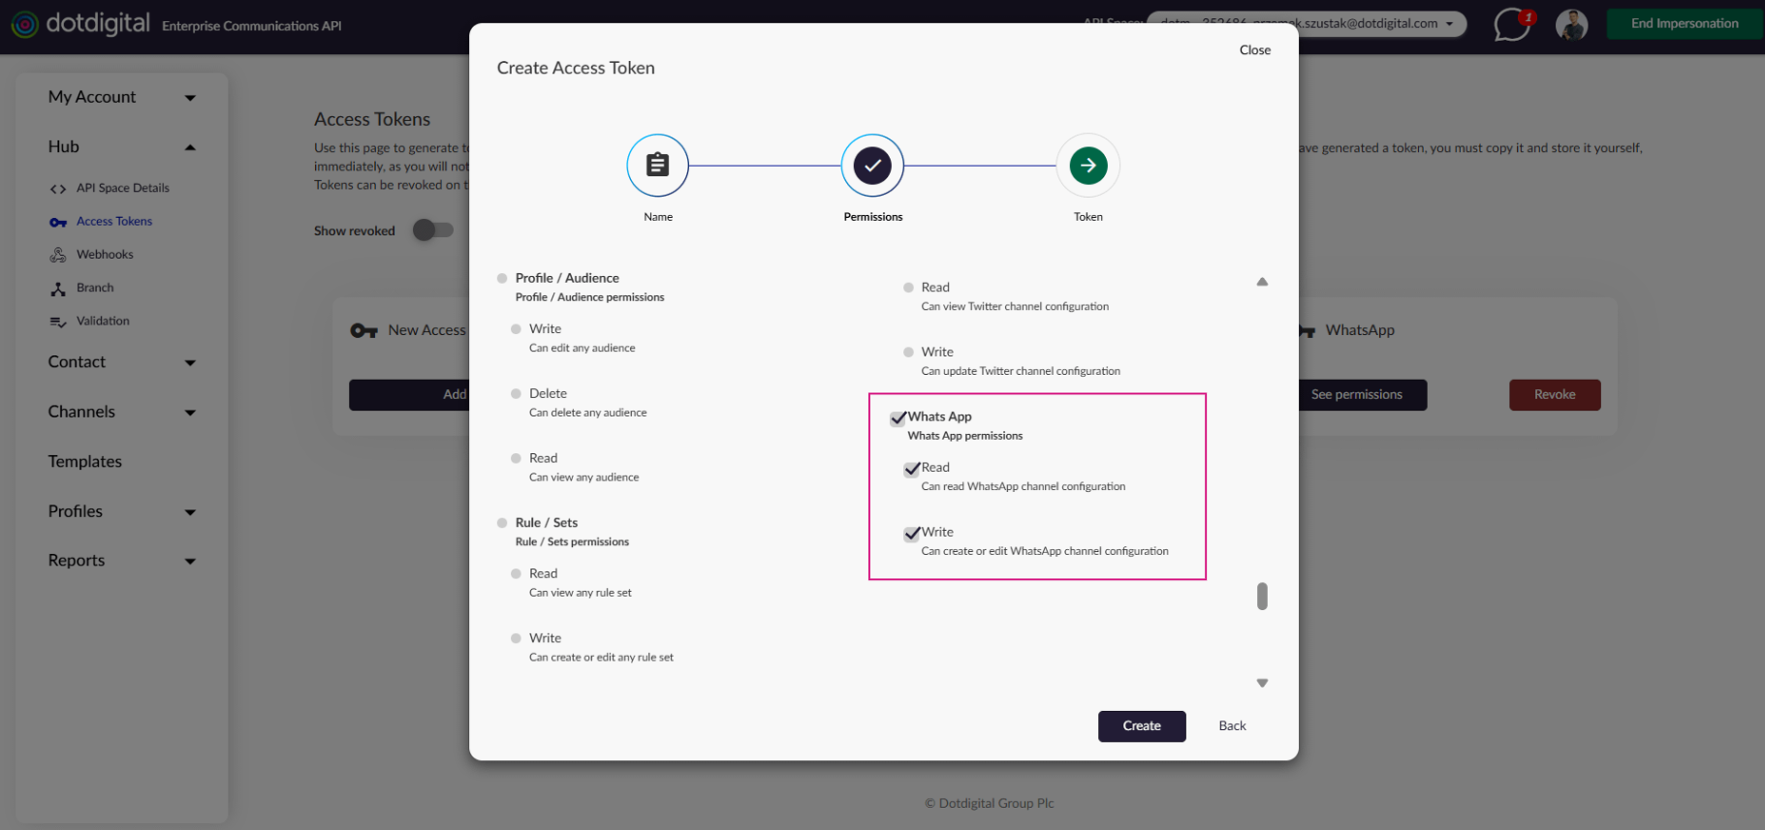
Task: Click the Back button in dialog
Action: (1232, 726)
